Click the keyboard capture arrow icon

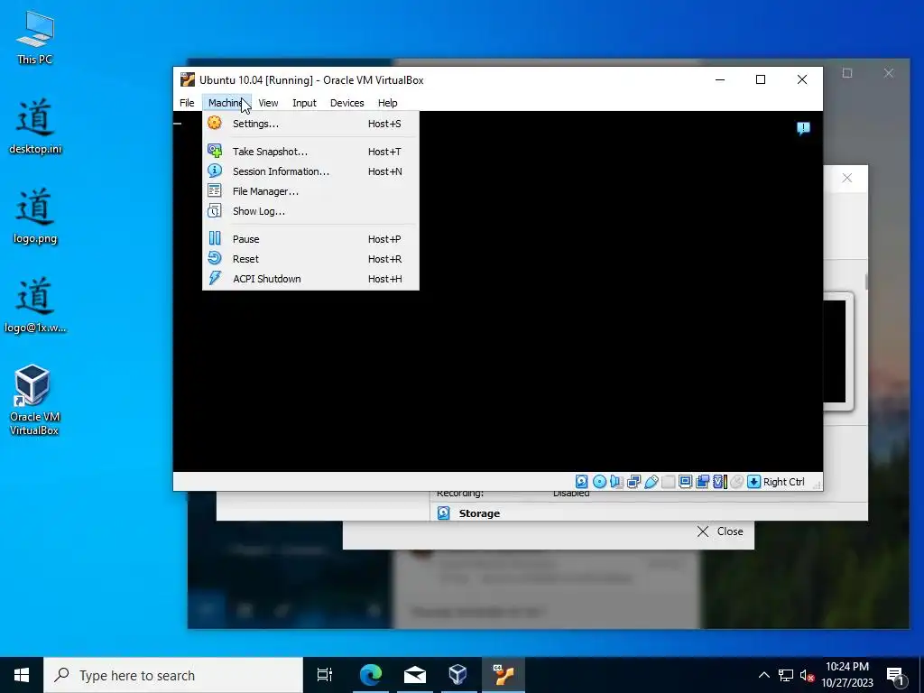pos(753,482)
